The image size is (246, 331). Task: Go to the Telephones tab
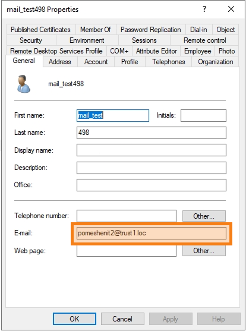169,62
